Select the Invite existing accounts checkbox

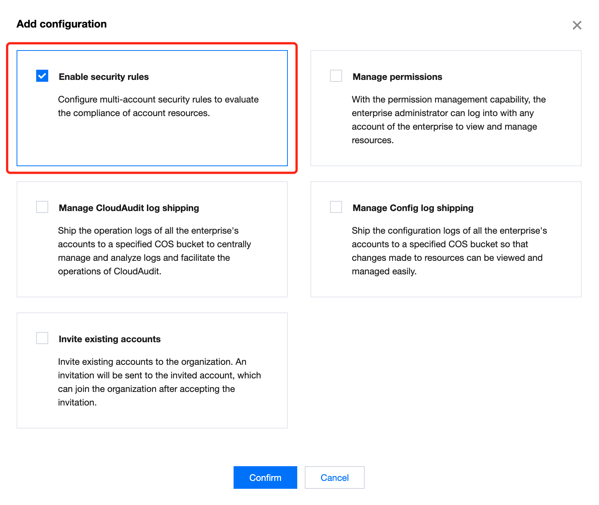pyautogui.click(x=42, y=338)
